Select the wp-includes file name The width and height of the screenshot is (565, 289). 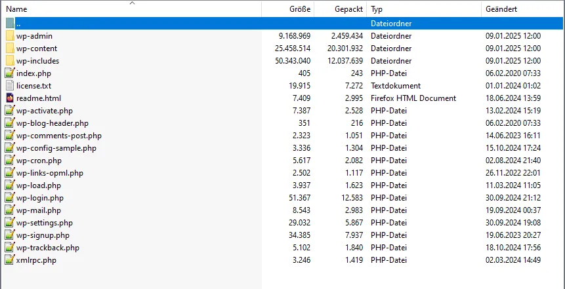37,61
